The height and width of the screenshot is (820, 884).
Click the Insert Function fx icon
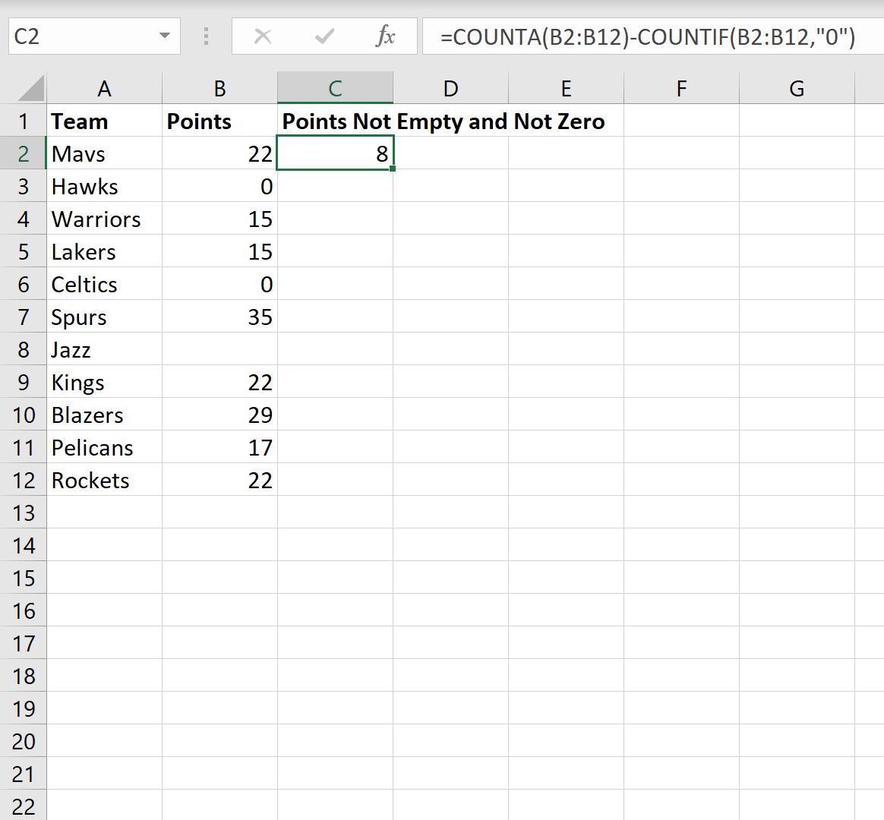[x=385, y=36]
